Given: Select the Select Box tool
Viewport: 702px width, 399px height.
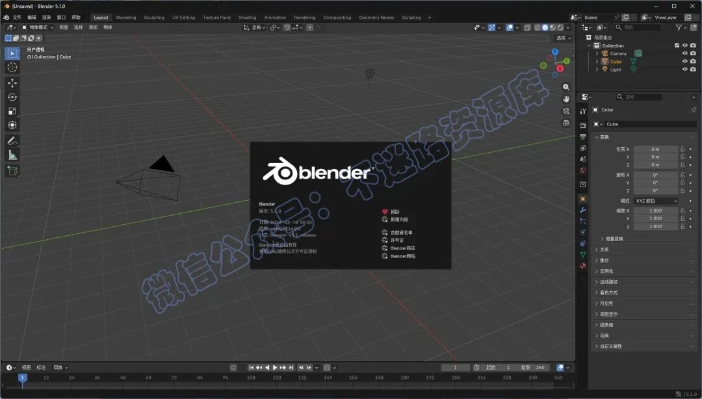Looking at the screenshot, I should click(x=12, y=53).
